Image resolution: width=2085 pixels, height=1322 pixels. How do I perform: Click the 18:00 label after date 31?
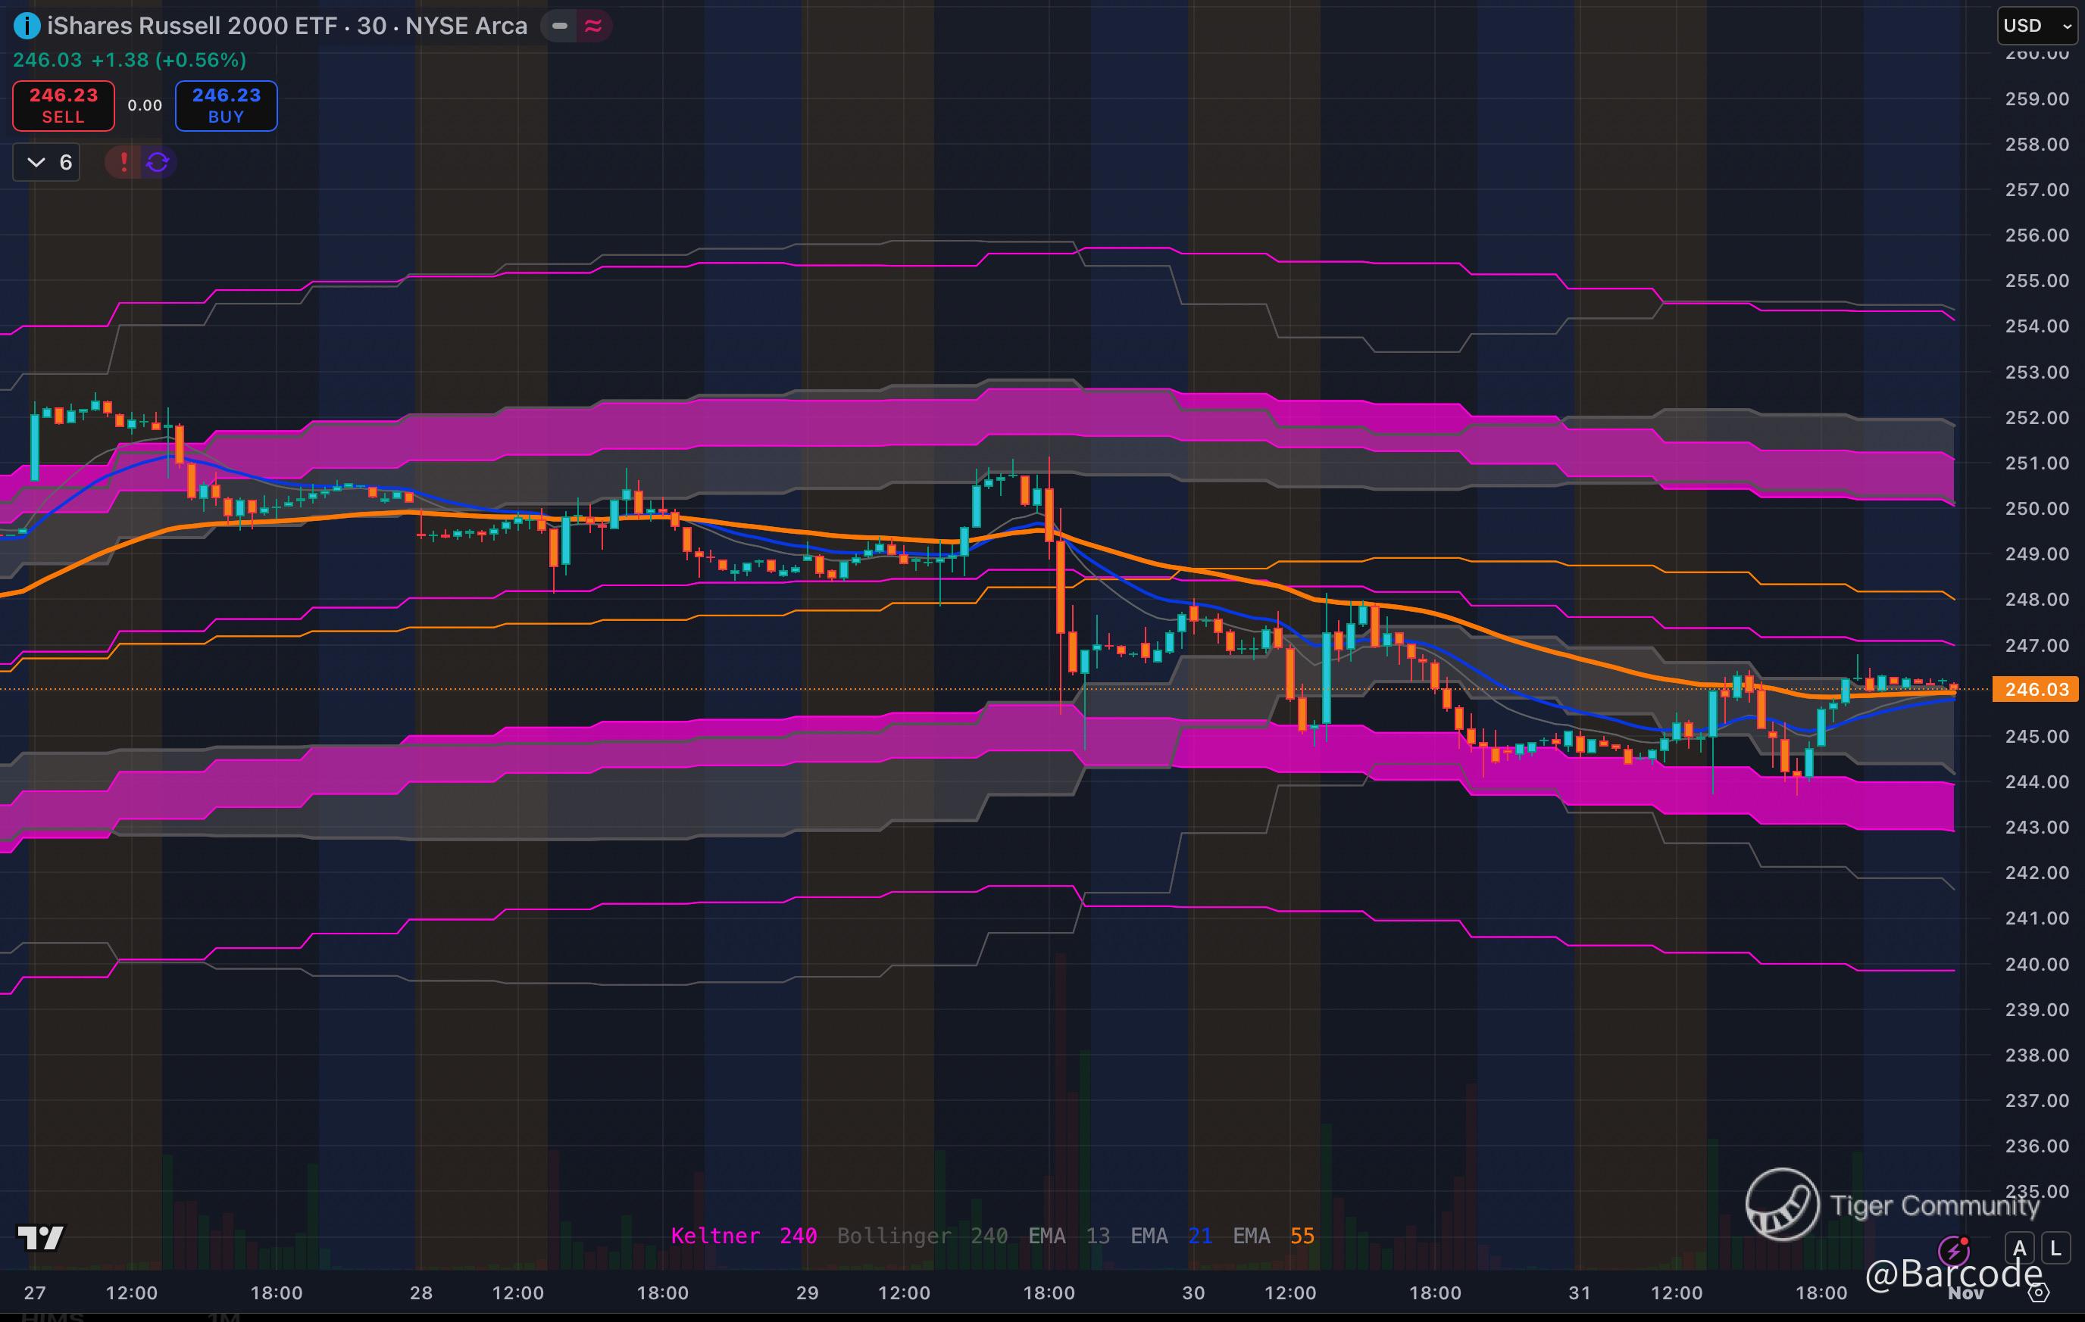pos(1821,1292)
